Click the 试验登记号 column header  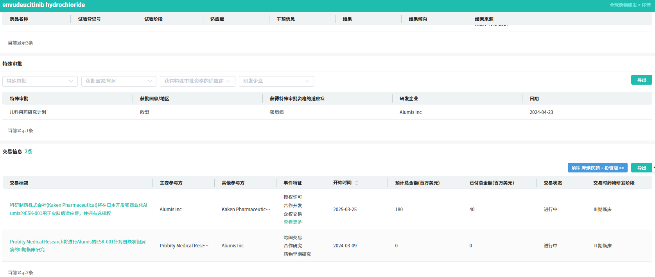[89, 19]
